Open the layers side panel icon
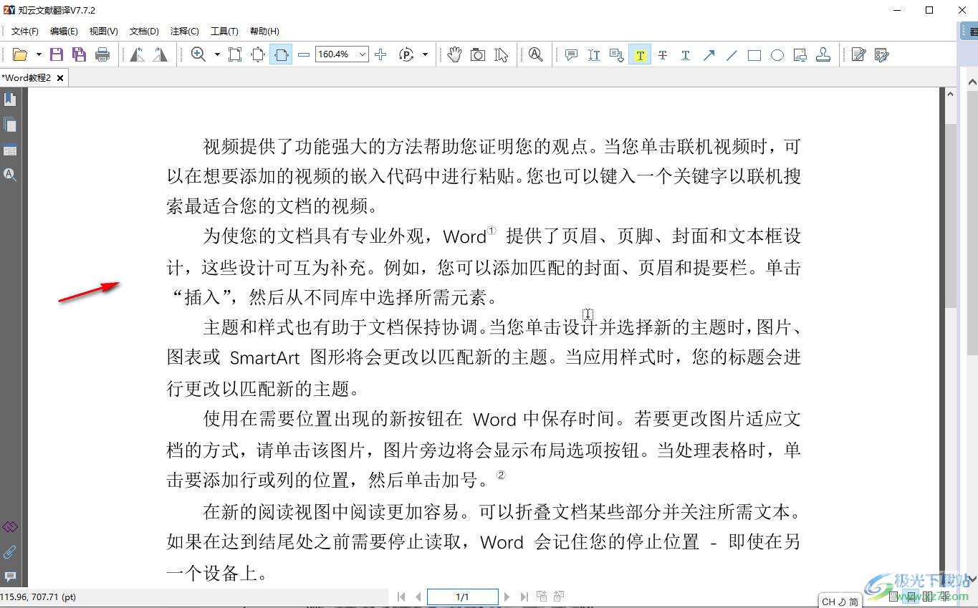978x608 pixels. pyautogui.click(x=10, y=150)
